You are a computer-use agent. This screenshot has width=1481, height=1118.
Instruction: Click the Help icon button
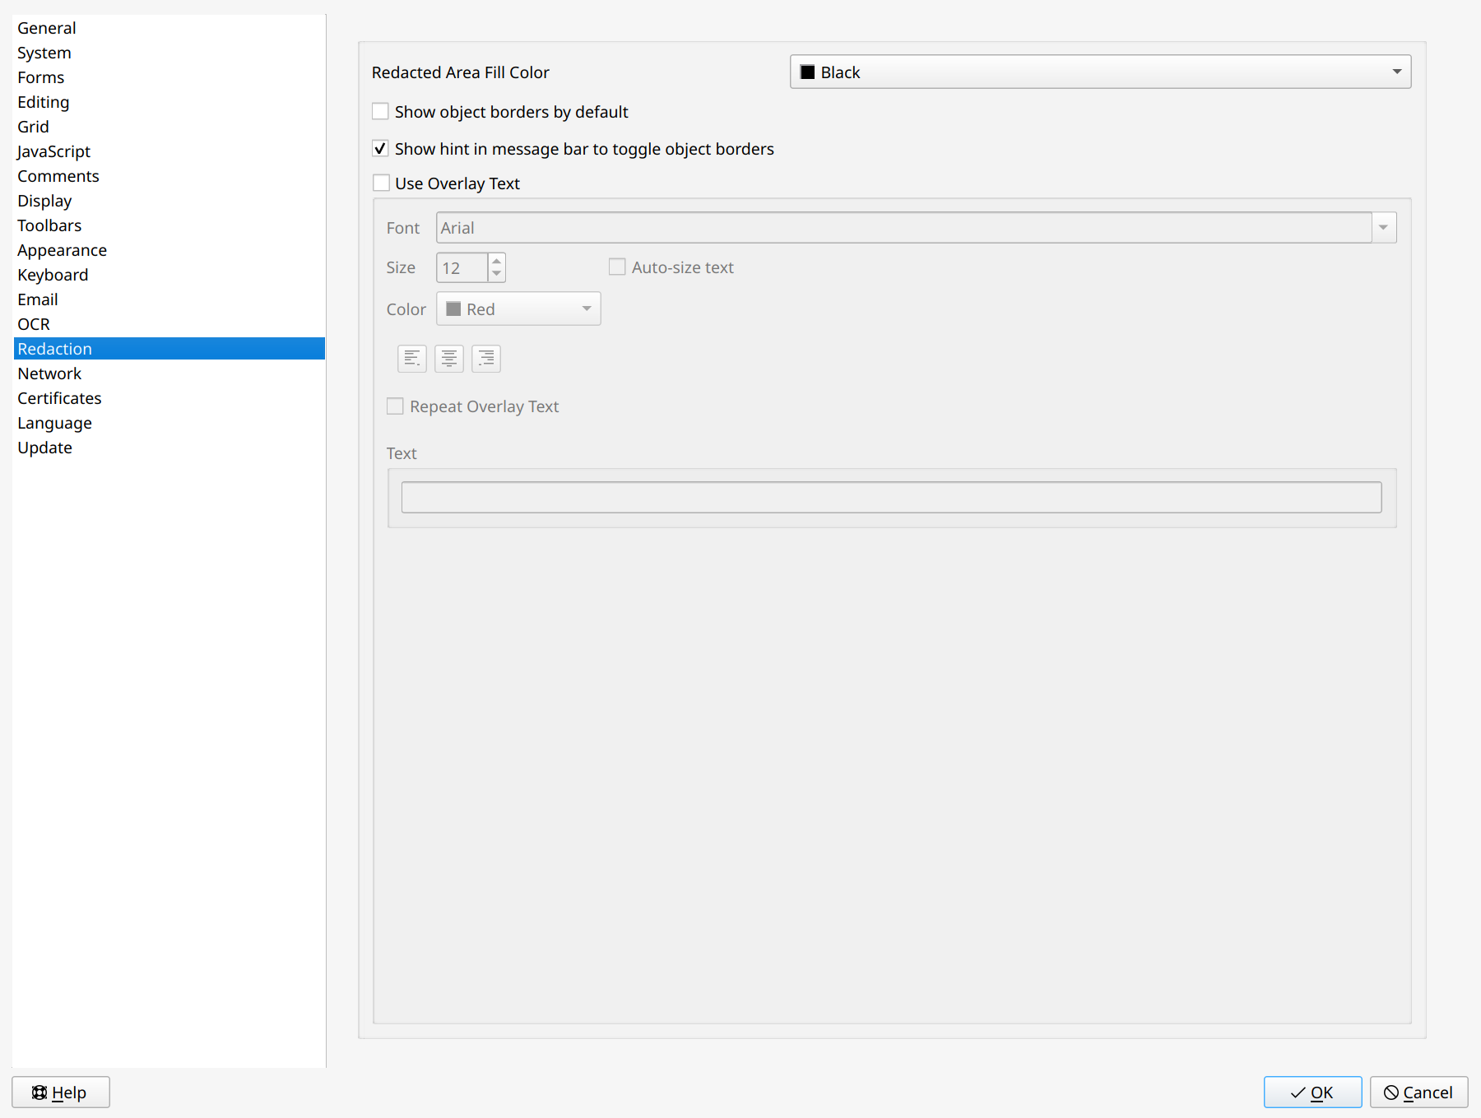[39, 1092]
